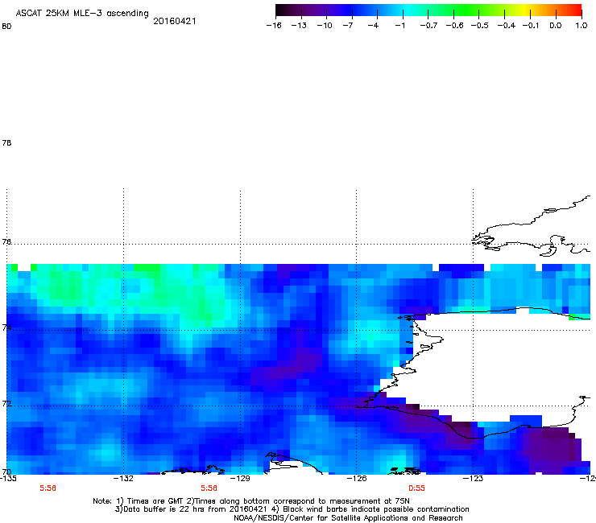Click the title "ASCAT 25KM MLE-3 ascending"

(82, 14)
